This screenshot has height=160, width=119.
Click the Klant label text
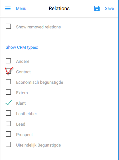click(21, 103)
